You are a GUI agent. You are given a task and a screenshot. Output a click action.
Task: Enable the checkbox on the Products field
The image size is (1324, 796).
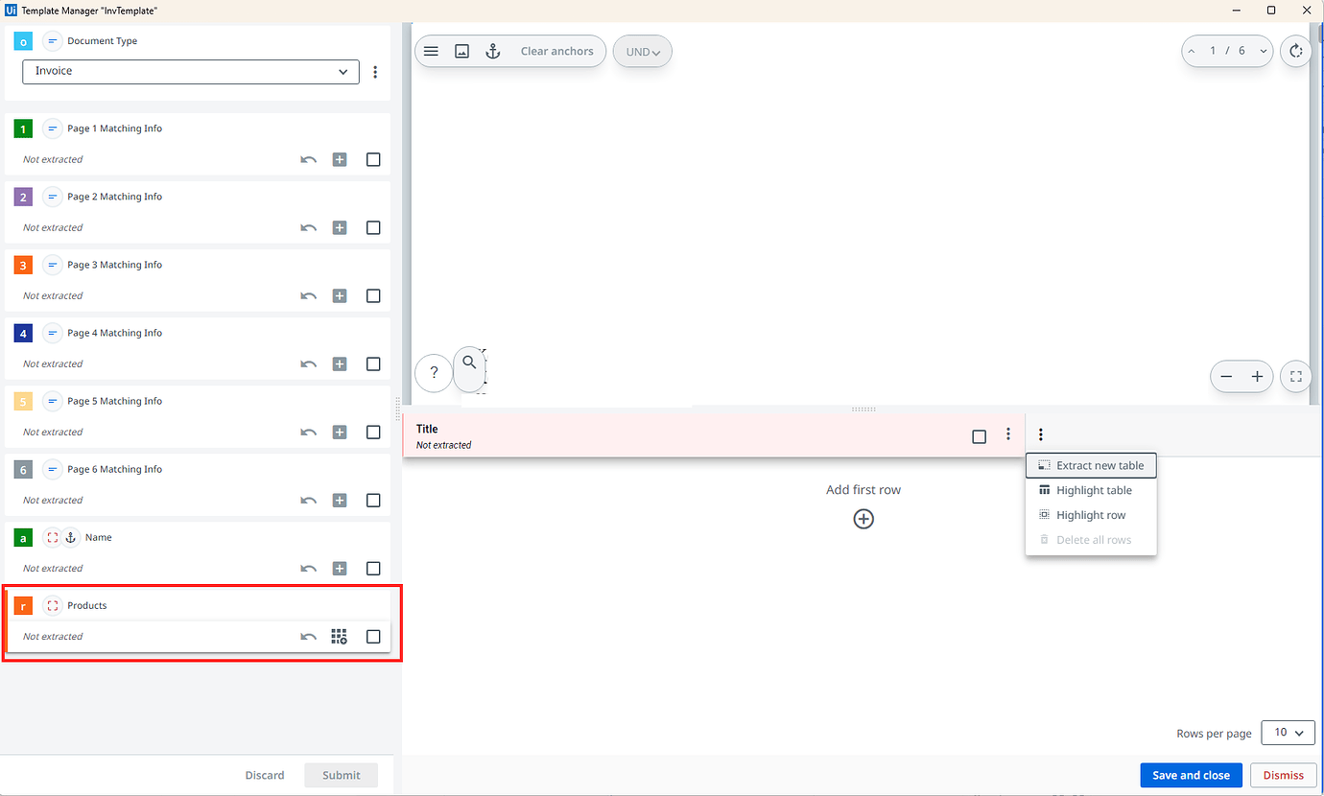tap(373, 636)
